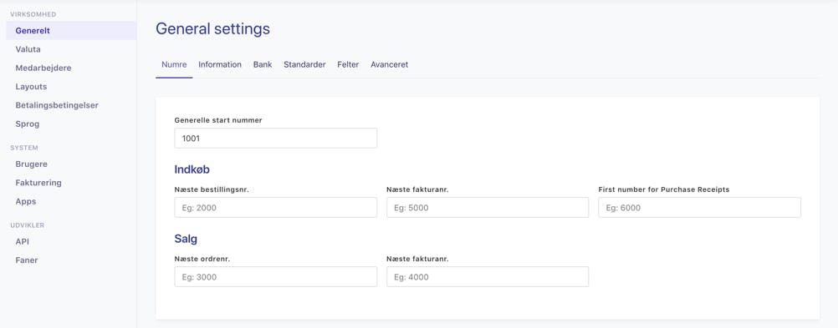Click the Generelle start nummer field
Viewport: 838px width, 328px height.
(276, 139)
